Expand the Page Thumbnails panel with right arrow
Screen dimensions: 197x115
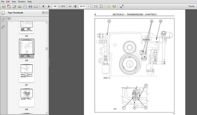47,13
